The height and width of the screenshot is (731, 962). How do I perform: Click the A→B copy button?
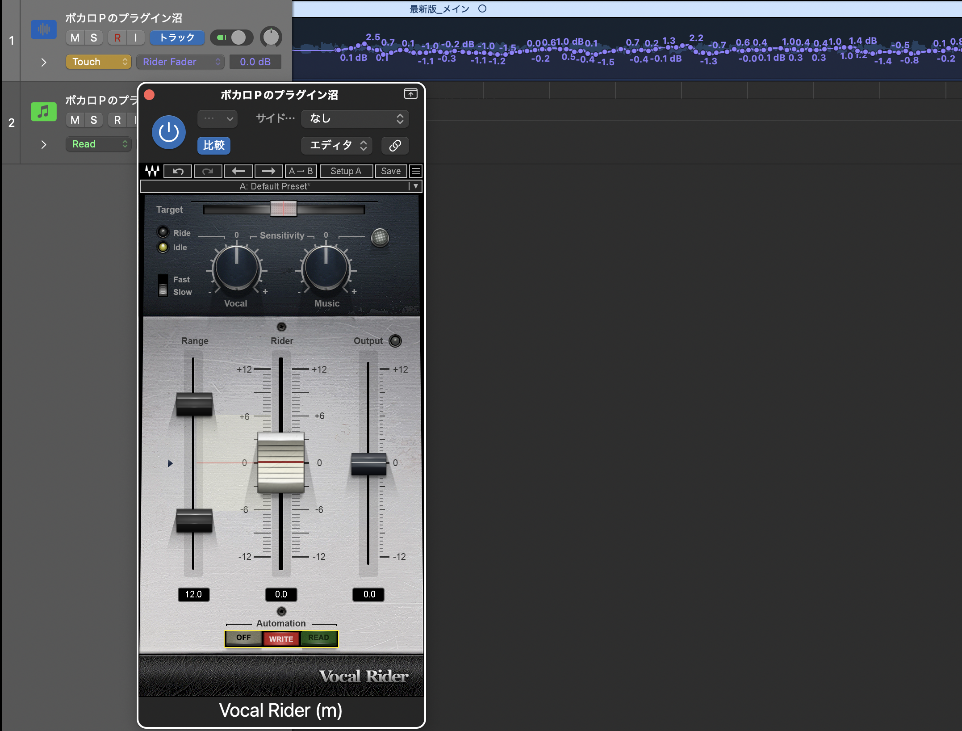click(x=301, y=171)
